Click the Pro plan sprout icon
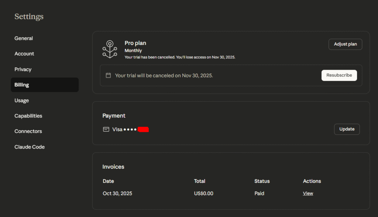 [110, 49]
